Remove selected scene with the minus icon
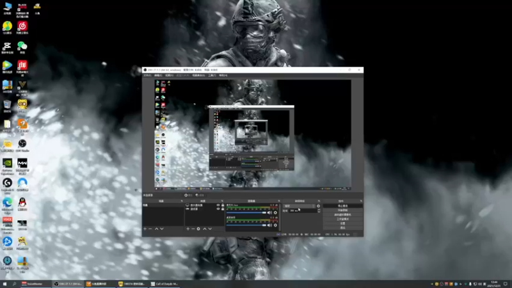Screen dimensions: 512x288 150,228
